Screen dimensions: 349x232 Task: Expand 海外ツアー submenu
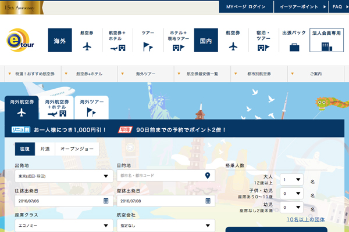pyautogui.click(x=146, y=74)
